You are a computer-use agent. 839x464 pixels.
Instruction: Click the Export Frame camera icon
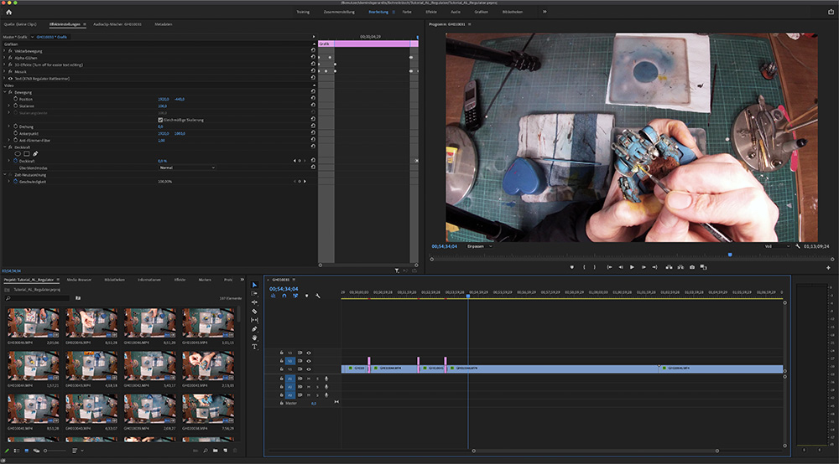pyautogui.click(x=692, y=267)
